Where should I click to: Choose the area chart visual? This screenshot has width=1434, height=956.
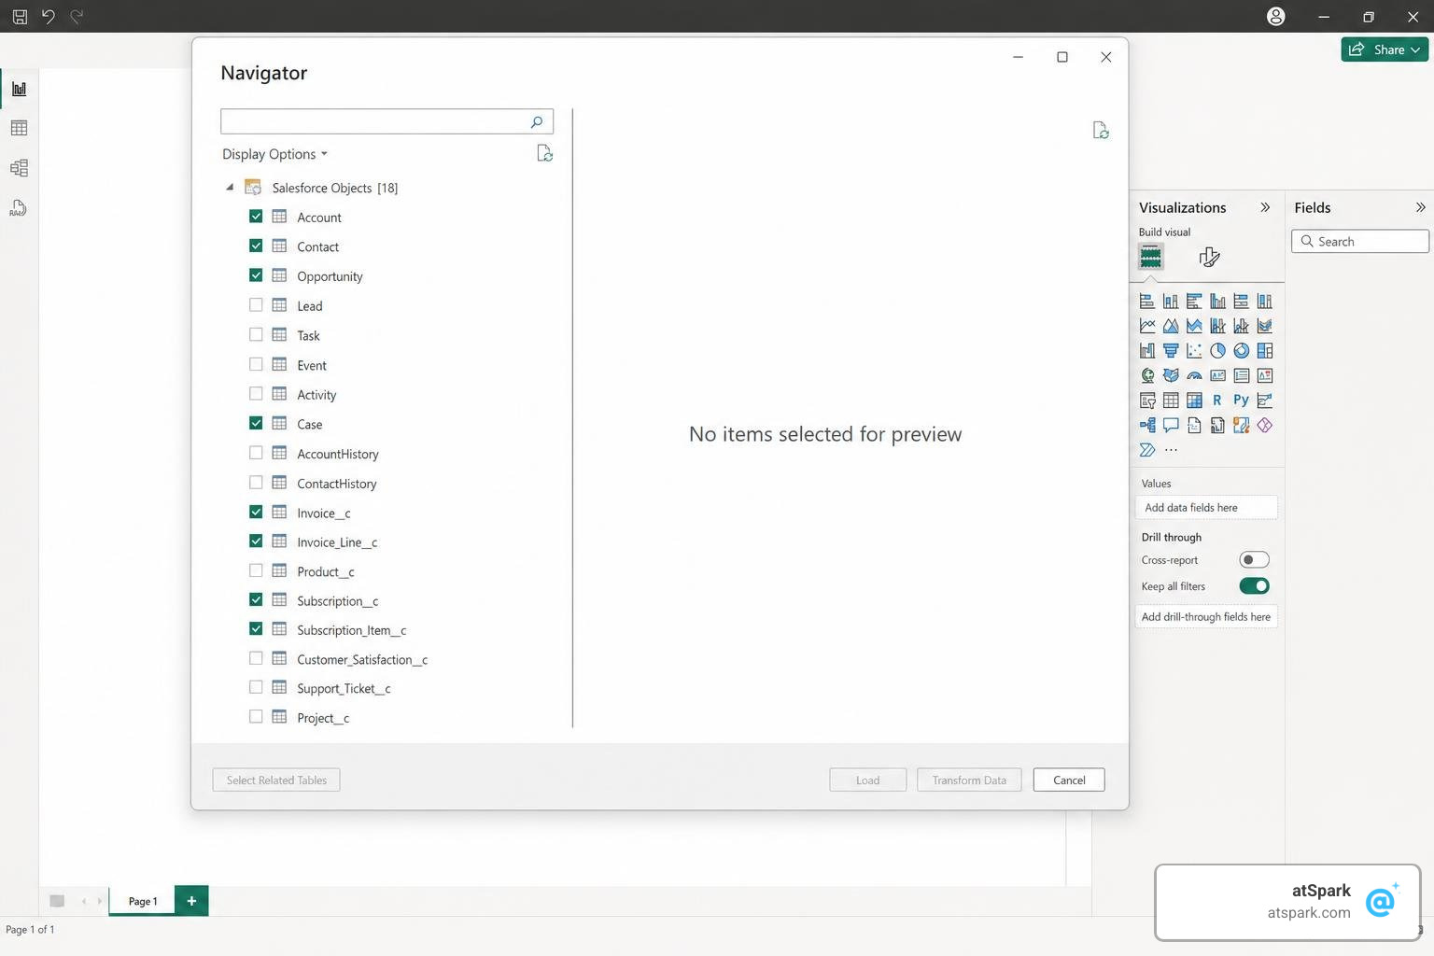pos(1171,326)
